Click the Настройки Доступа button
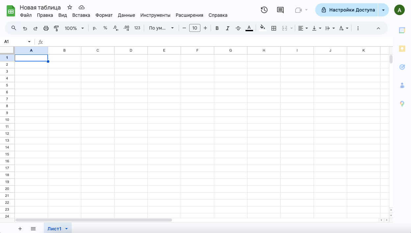 (347, 10)
